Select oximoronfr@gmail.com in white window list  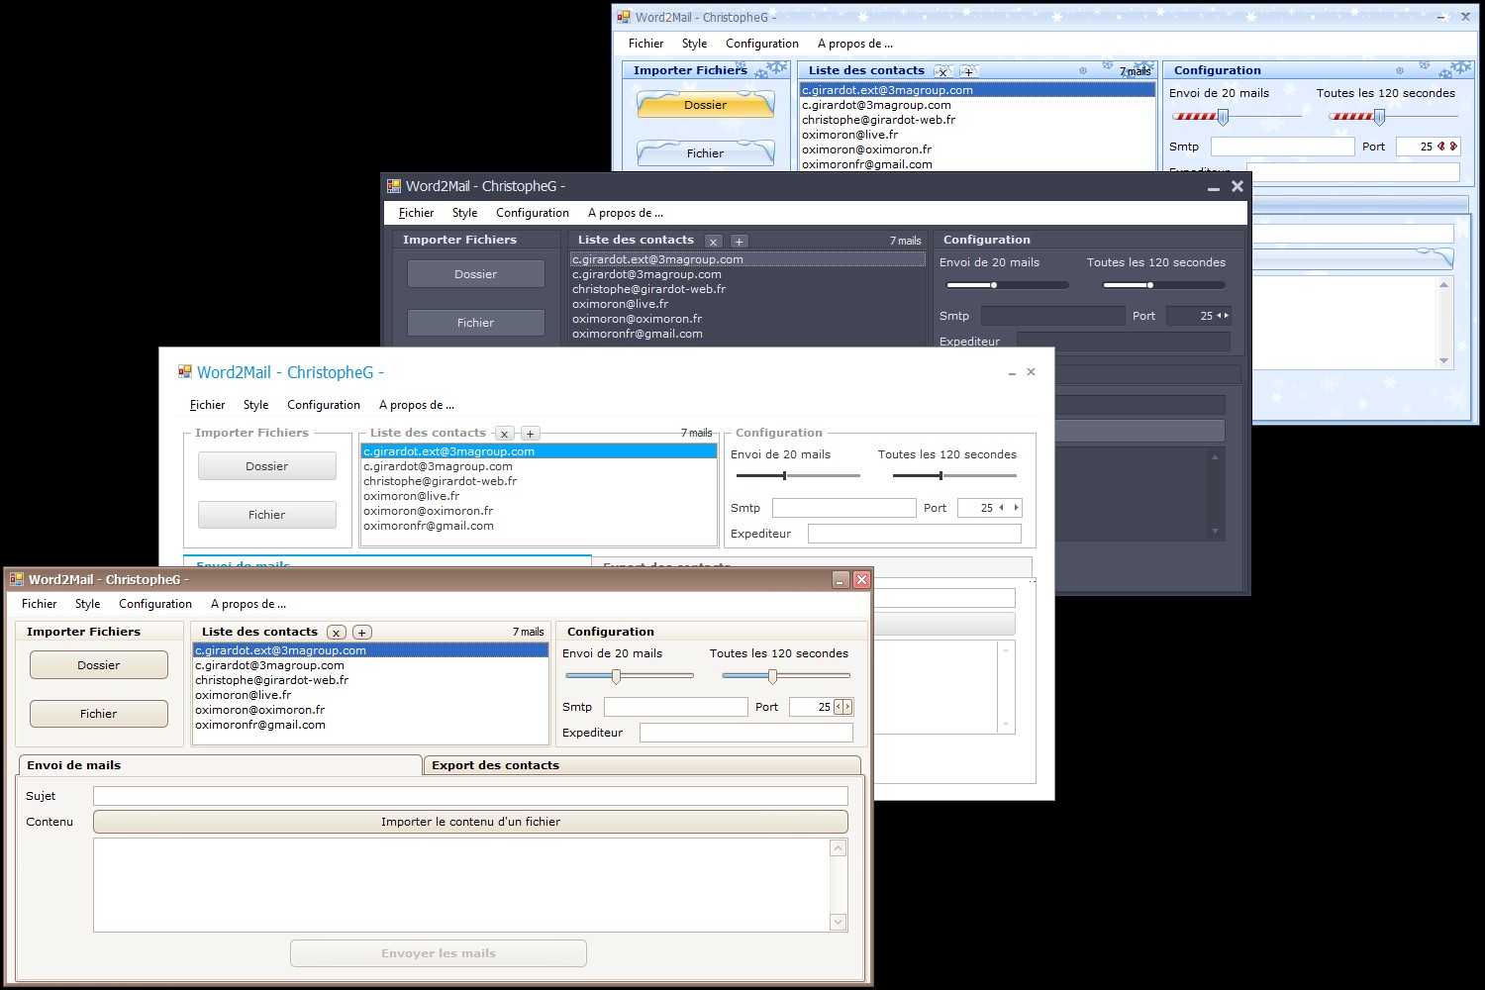tap(539, 526)
